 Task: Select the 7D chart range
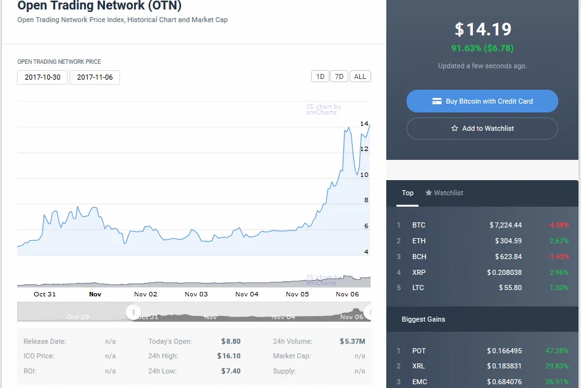pyautogui.click(x=339, y=76)
